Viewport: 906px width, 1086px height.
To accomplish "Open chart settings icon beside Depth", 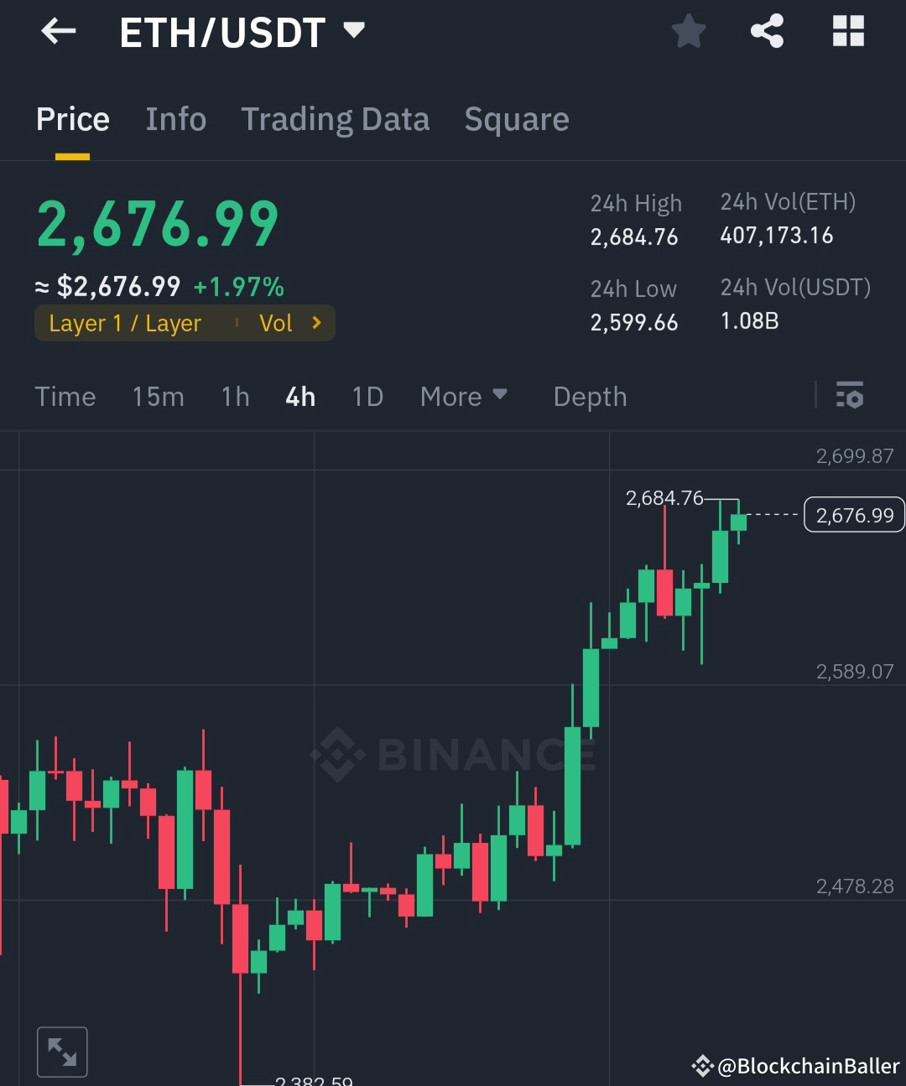I will coord(850,395).
